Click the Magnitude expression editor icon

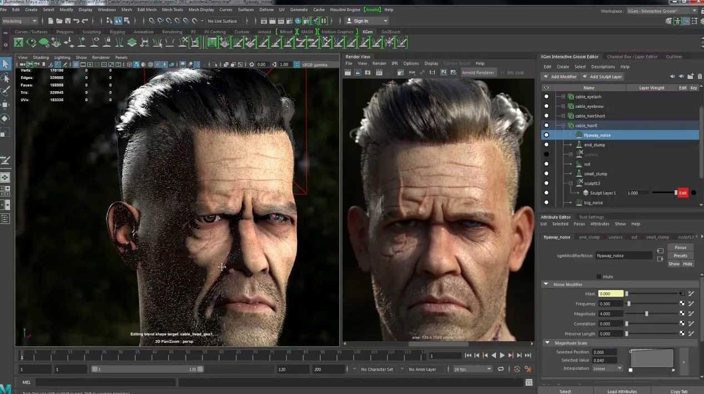691,314
